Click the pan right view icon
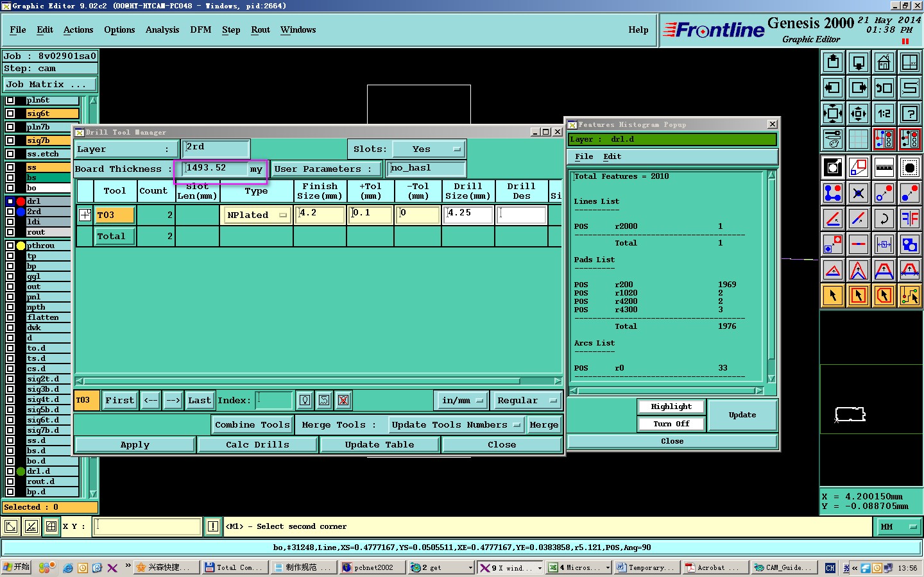 click(x=859, y=88)
